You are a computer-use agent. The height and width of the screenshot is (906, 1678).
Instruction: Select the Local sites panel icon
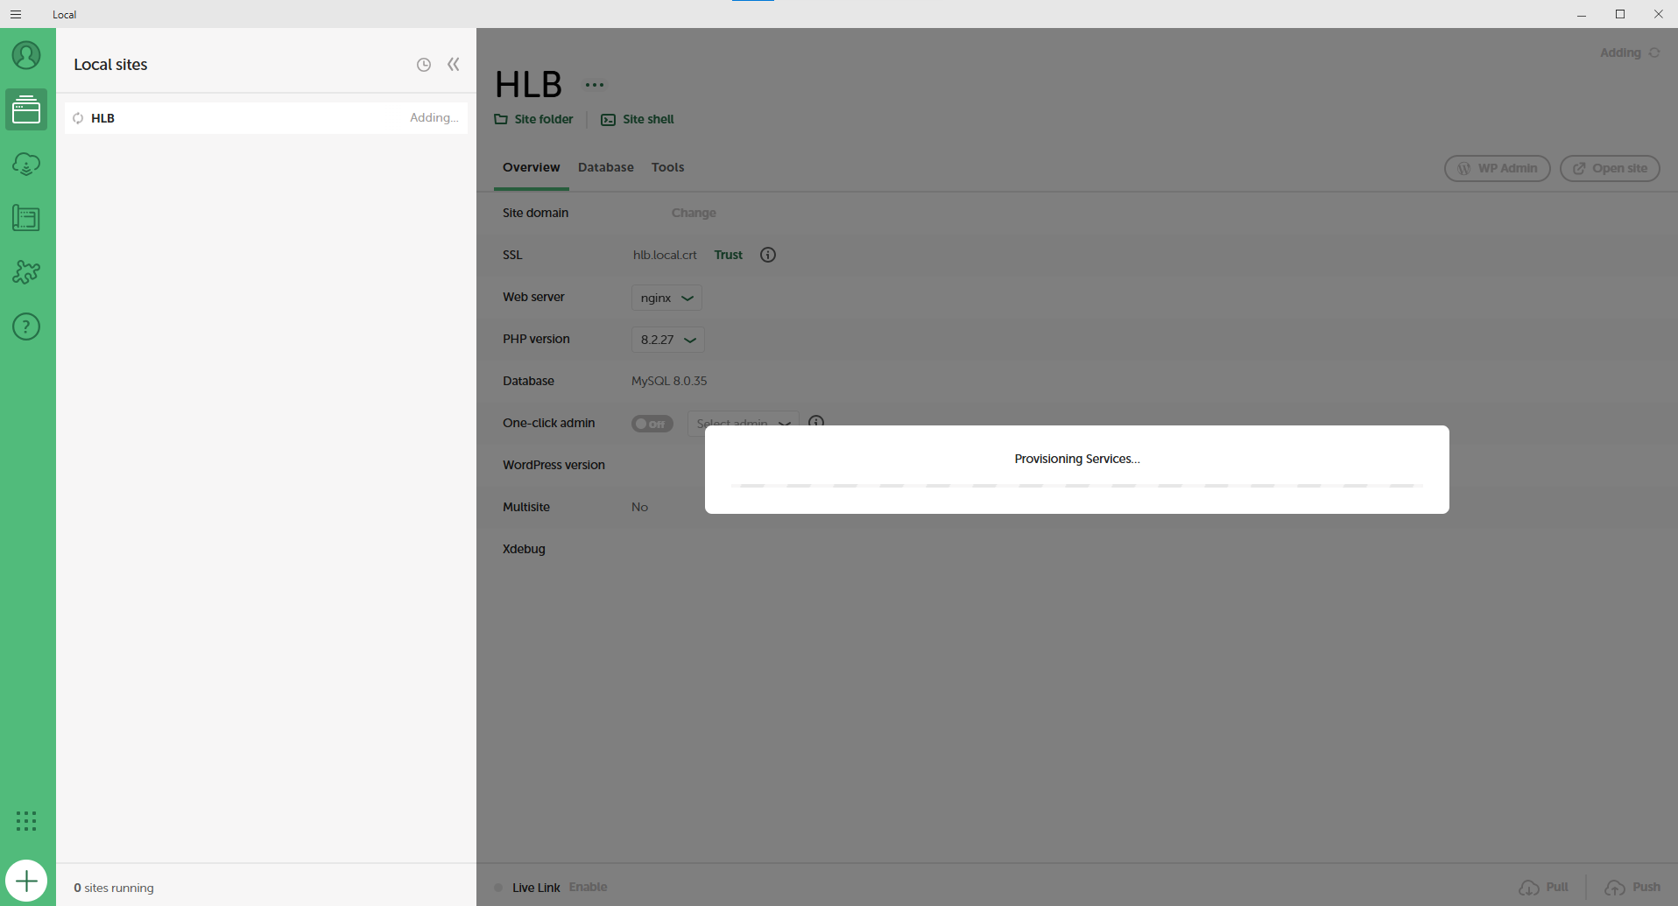pos(26,109)
